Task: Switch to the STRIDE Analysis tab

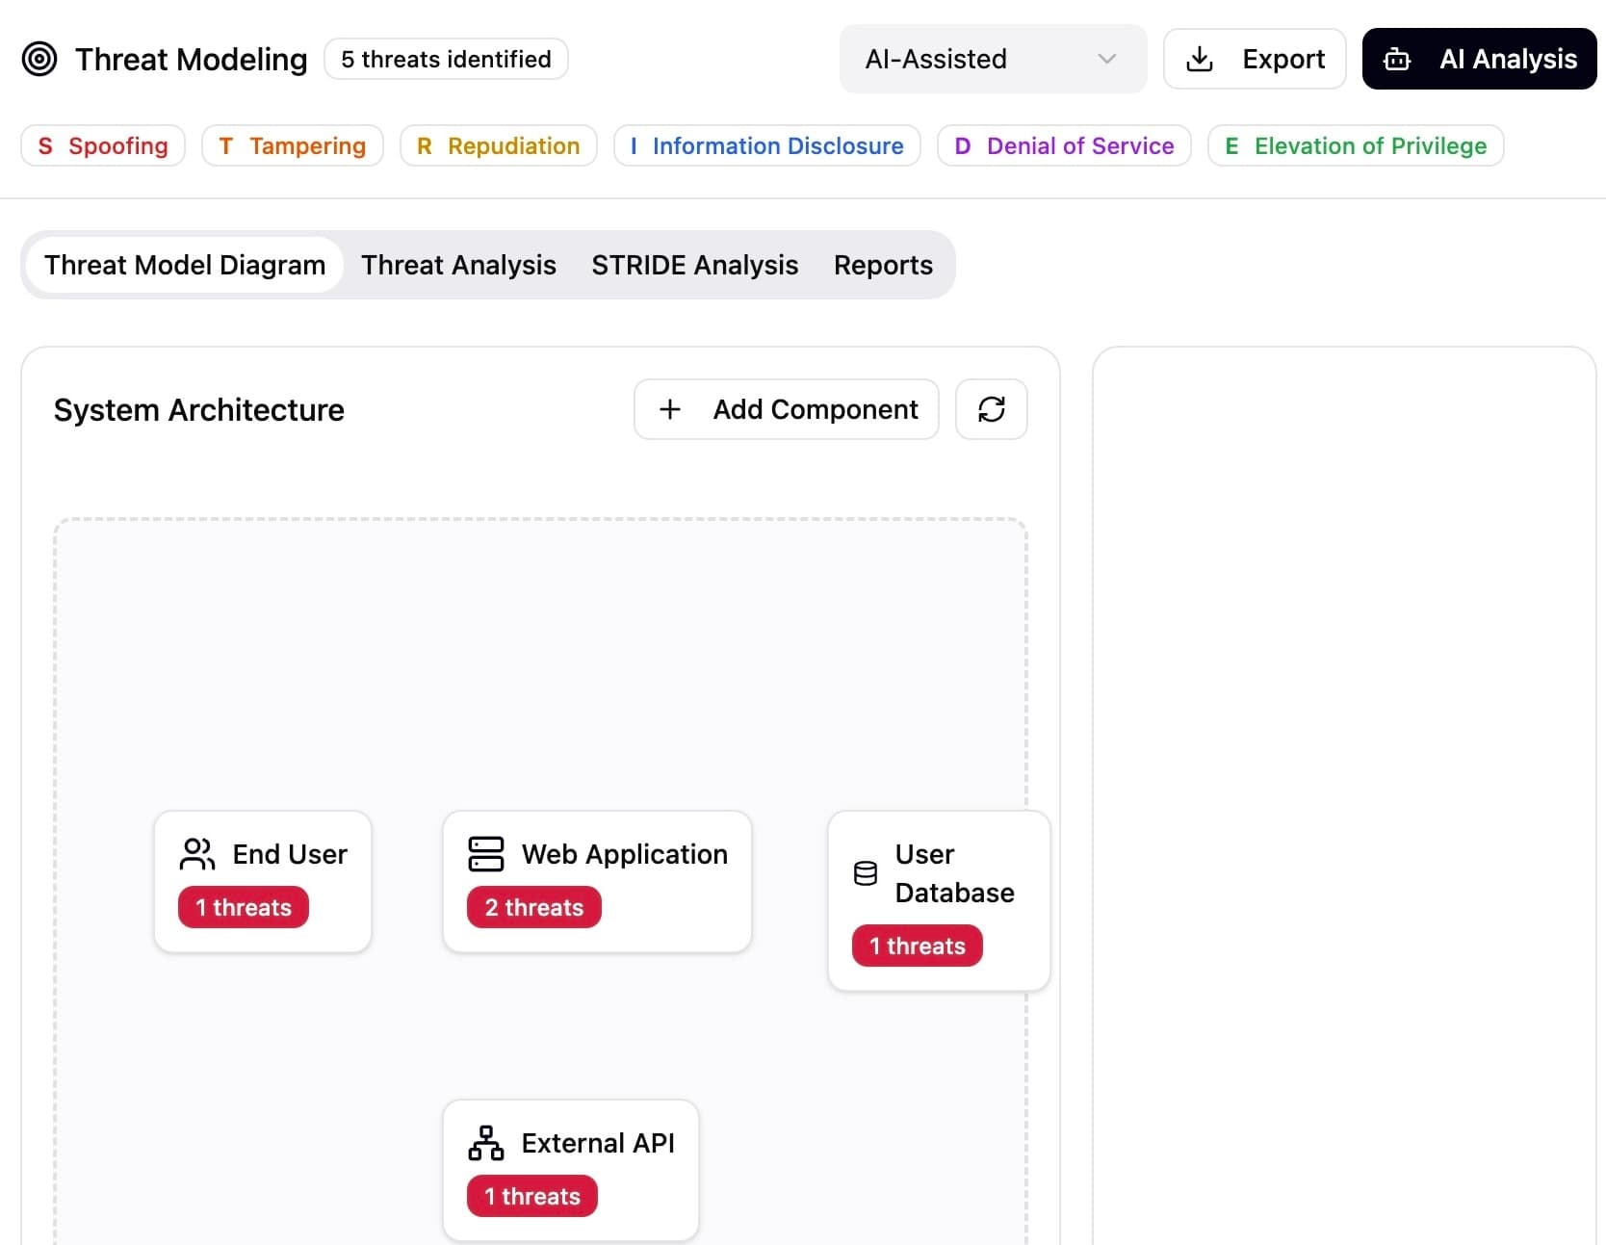Action: click(x=694, y=265)
